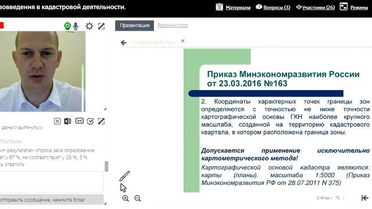The width and height of the screenshot is (372, 209).
Task: Open the Материалы section
Action: click(x=238, y=8)
